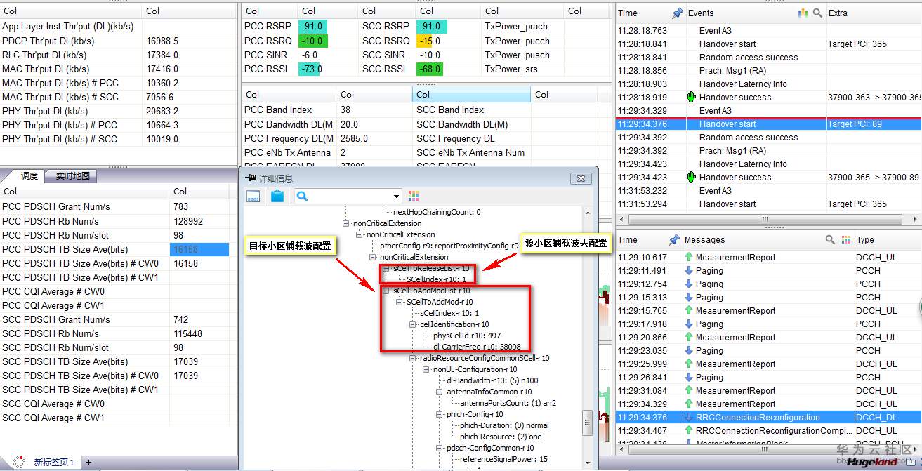Collapse the radioResourceConfigCommonSCell-r10 node

click(x=413, y=358)
